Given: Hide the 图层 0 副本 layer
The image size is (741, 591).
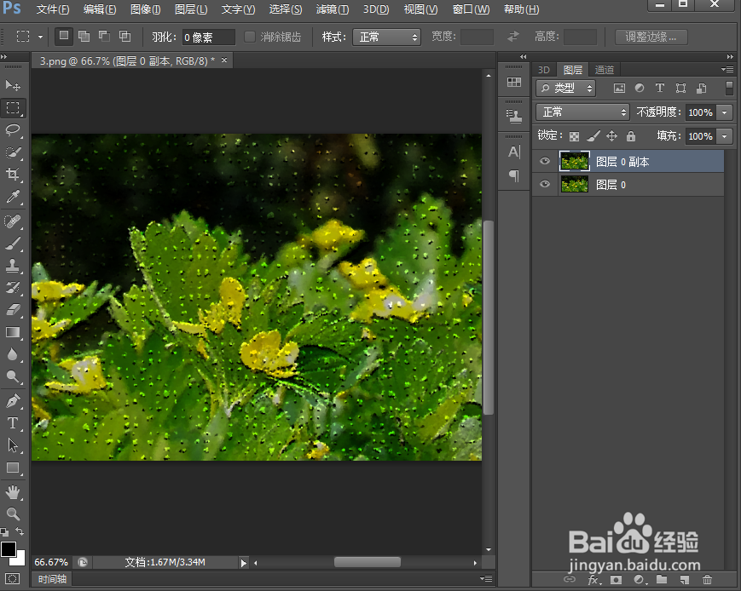Looking at the screenshot, I should coord(544,162).
